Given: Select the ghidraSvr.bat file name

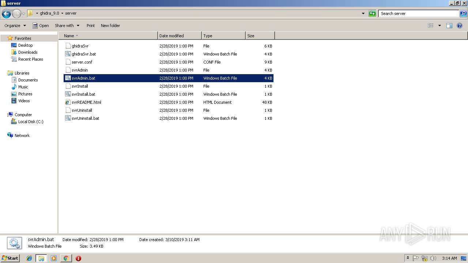Looking at the screenshot, I should pos(84,54).
